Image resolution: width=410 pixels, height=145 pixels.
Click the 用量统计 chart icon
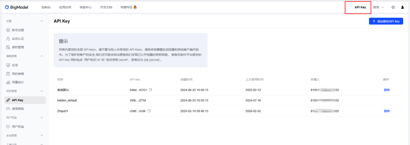pyautogui.click(x=8, y=82)
